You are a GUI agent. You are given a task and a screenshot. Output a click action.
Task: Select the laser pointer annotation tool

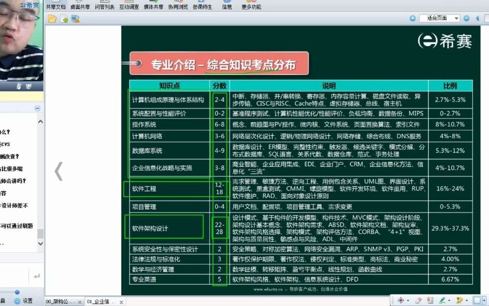pos(401,301)
